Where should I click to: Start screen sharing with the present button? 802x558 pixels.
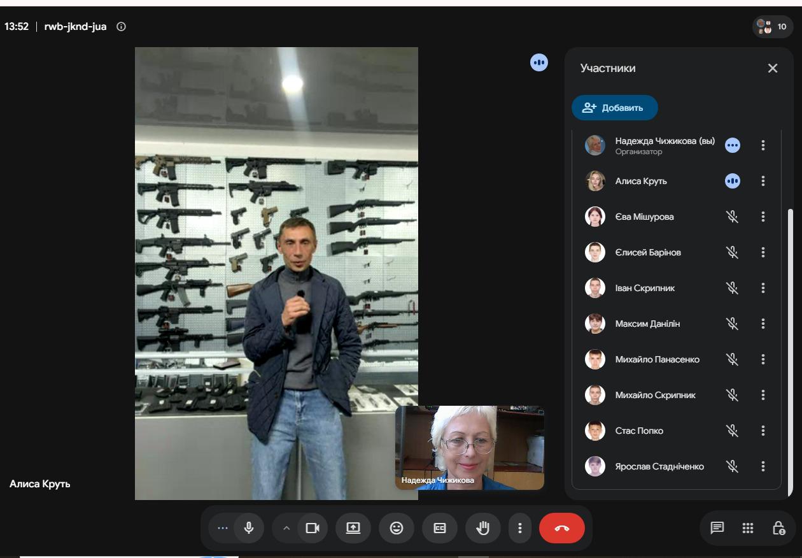point(353,528)
